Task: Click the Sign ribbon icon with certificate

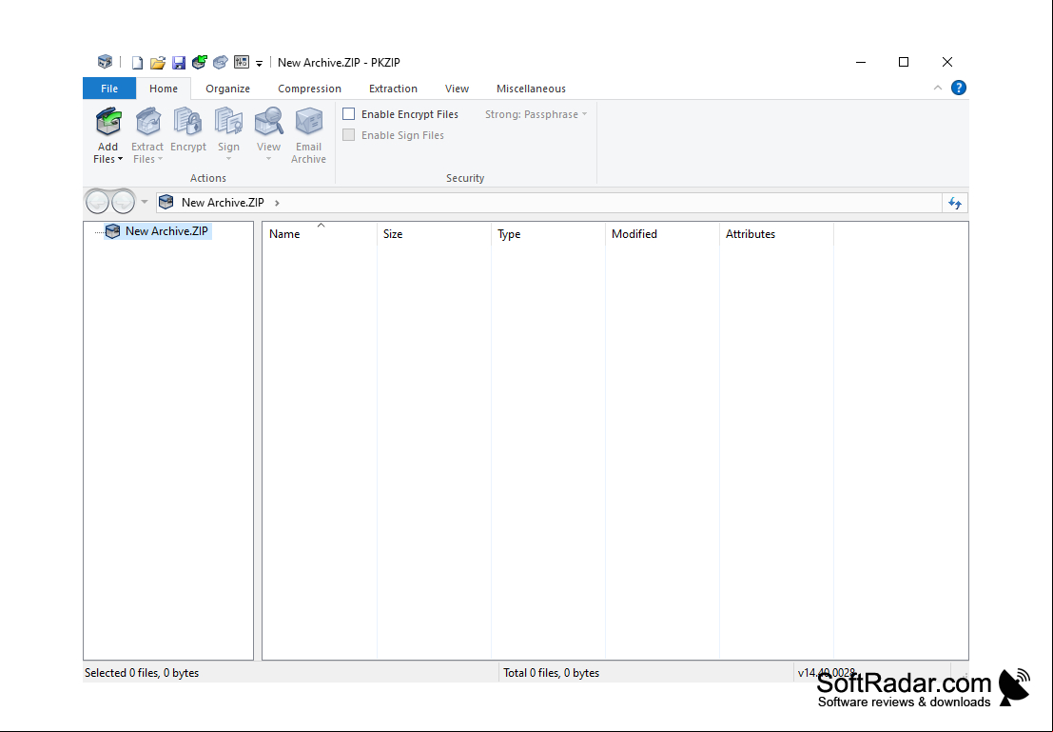Action: (x=228, y=122)
